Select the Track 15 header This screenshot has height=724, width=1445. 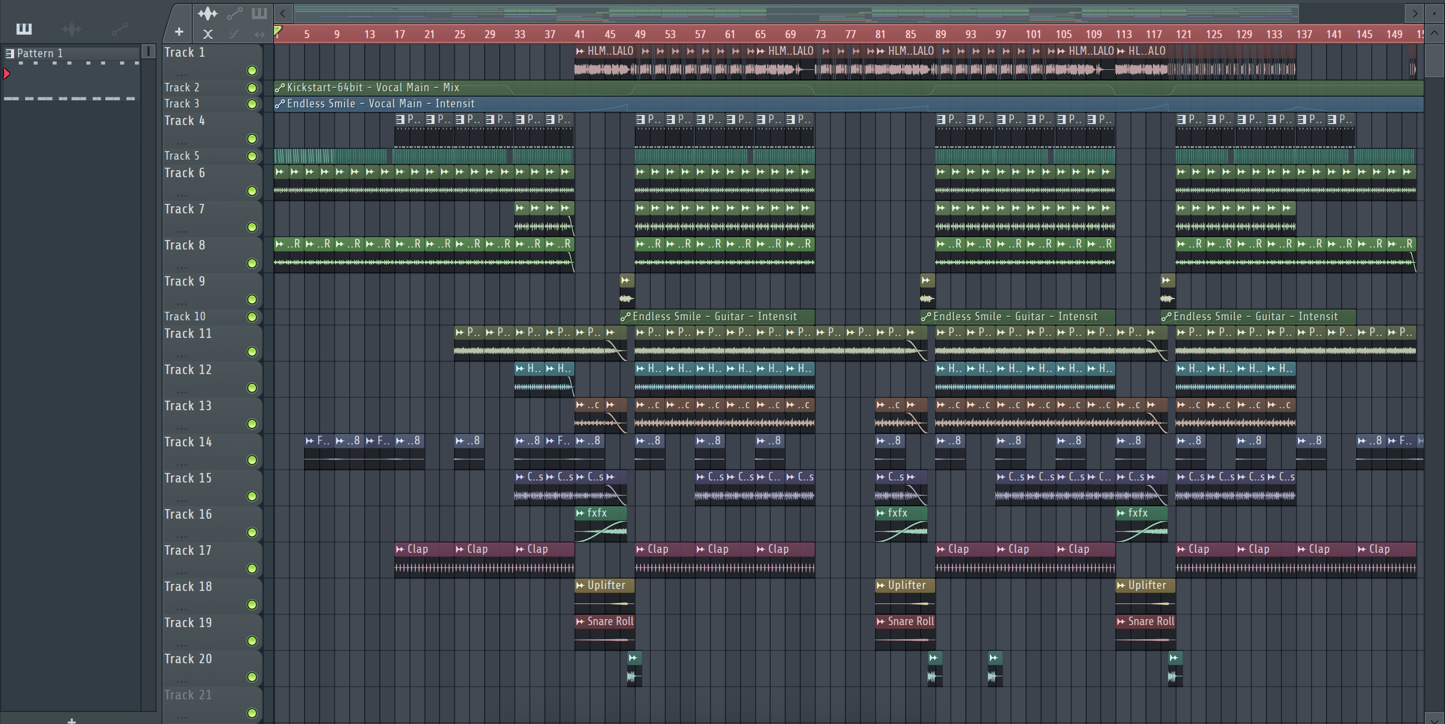[212, 487]
